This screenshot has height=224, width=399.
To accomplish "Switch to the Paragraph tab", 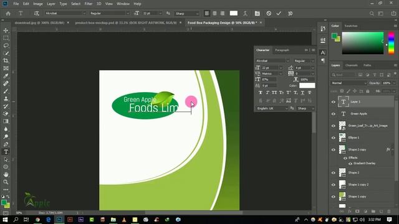I will pos(282,50).
